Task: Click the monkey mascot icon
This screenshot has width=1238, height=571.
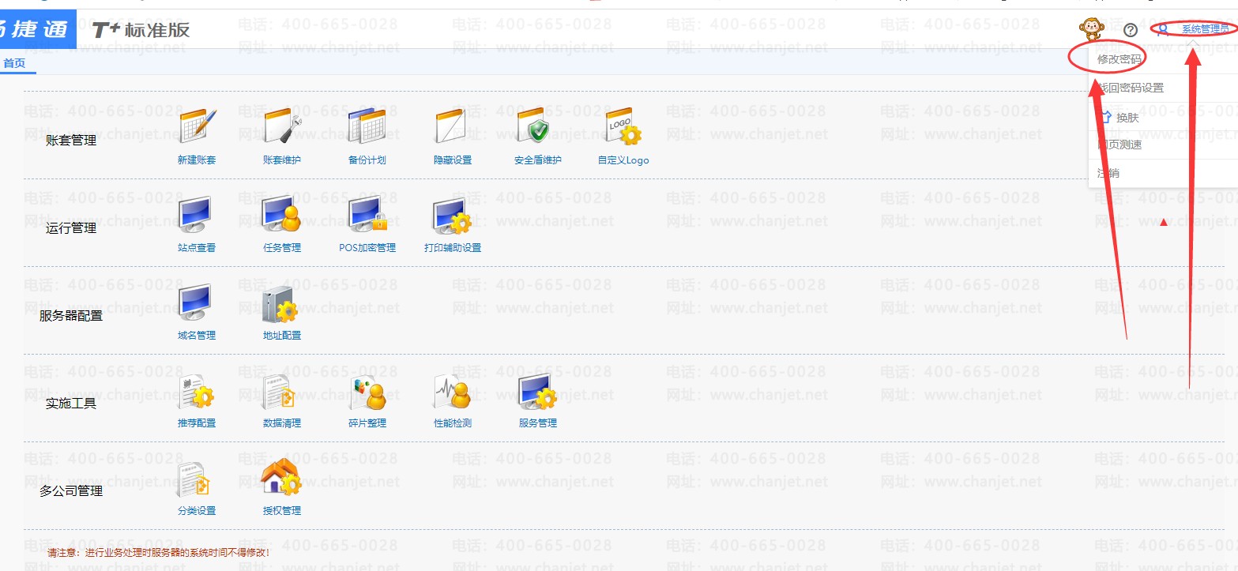Action: click(1091, 30)
